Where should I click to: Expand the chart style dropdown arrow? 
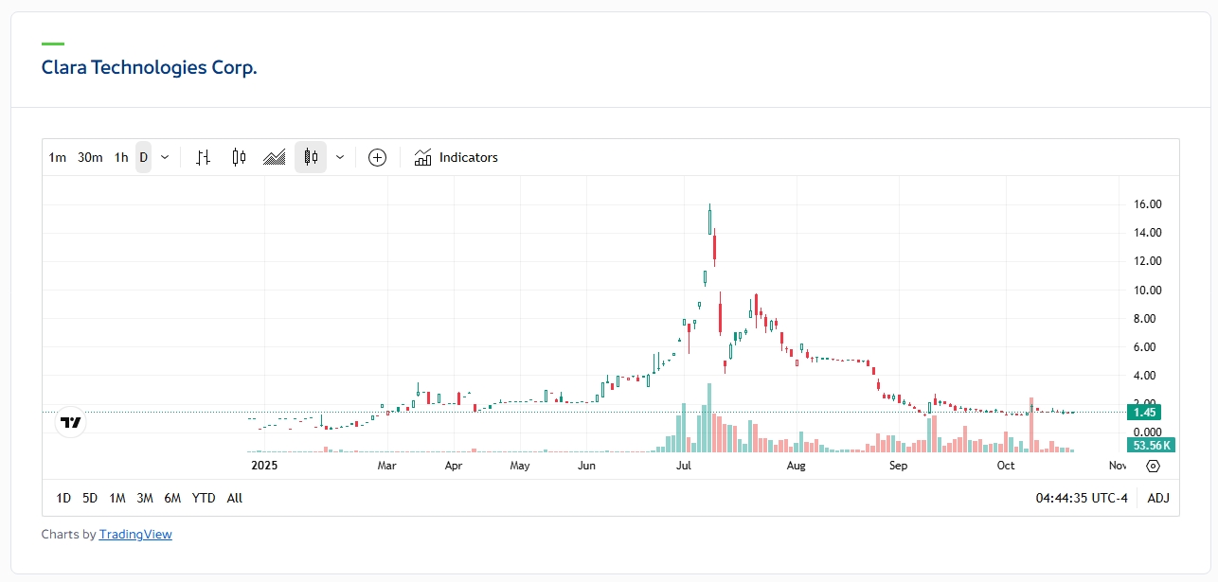340,157
